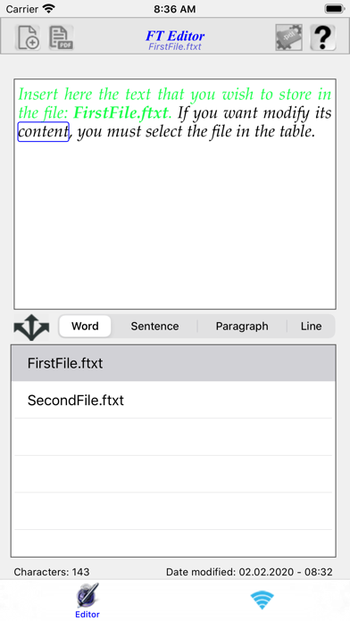This screenshot has height=621, width=350.
Task: Tap the Characters: 143 counter label
Action: coord(52,572)
